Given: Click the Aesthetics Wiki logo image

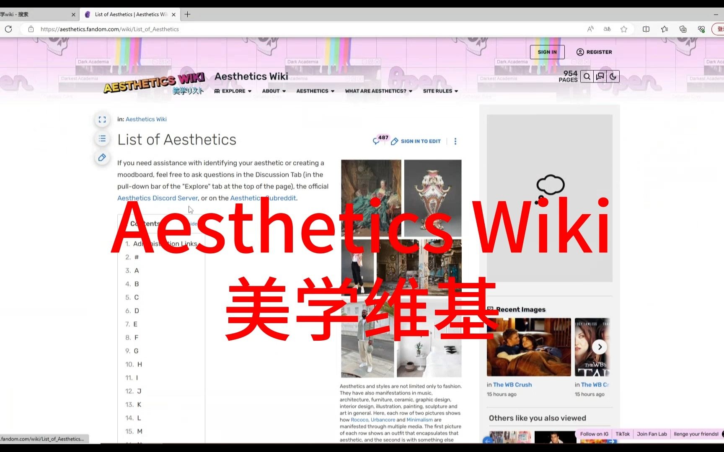Looking at the screenshot, I should (154, 83).
